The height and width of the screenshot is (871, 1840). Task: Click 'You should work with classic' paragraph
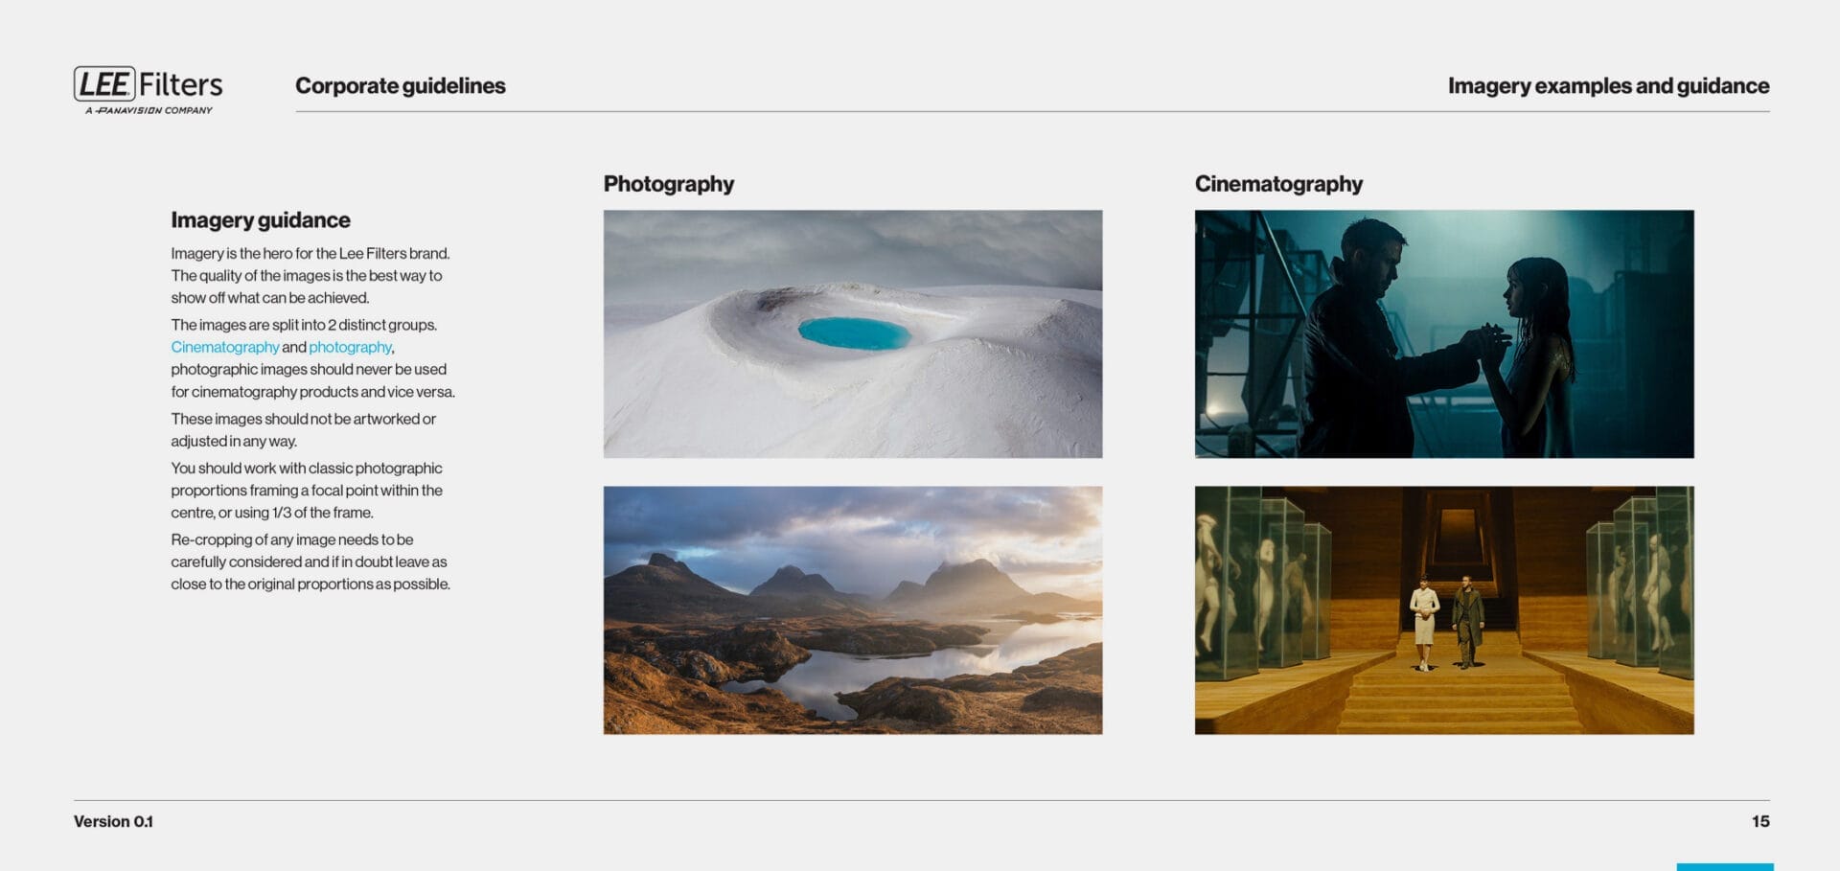tap(307, 490)
